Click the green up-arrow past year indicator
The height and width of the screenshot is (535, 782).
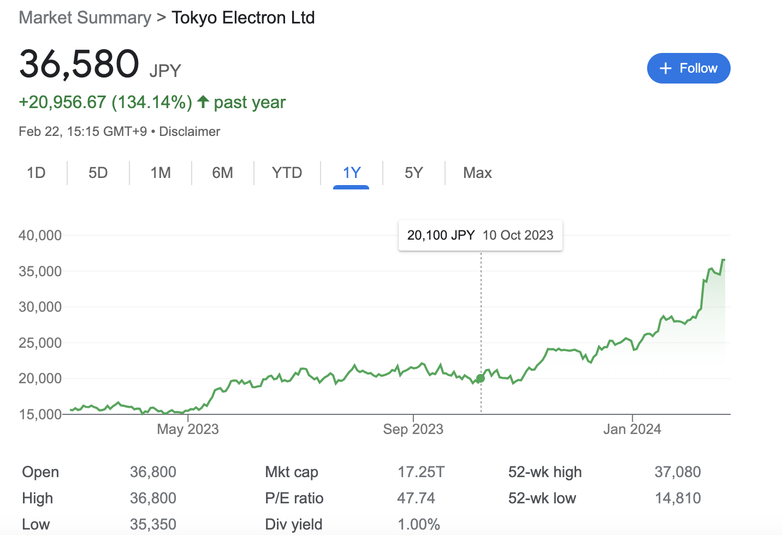[x=203, y=102]
